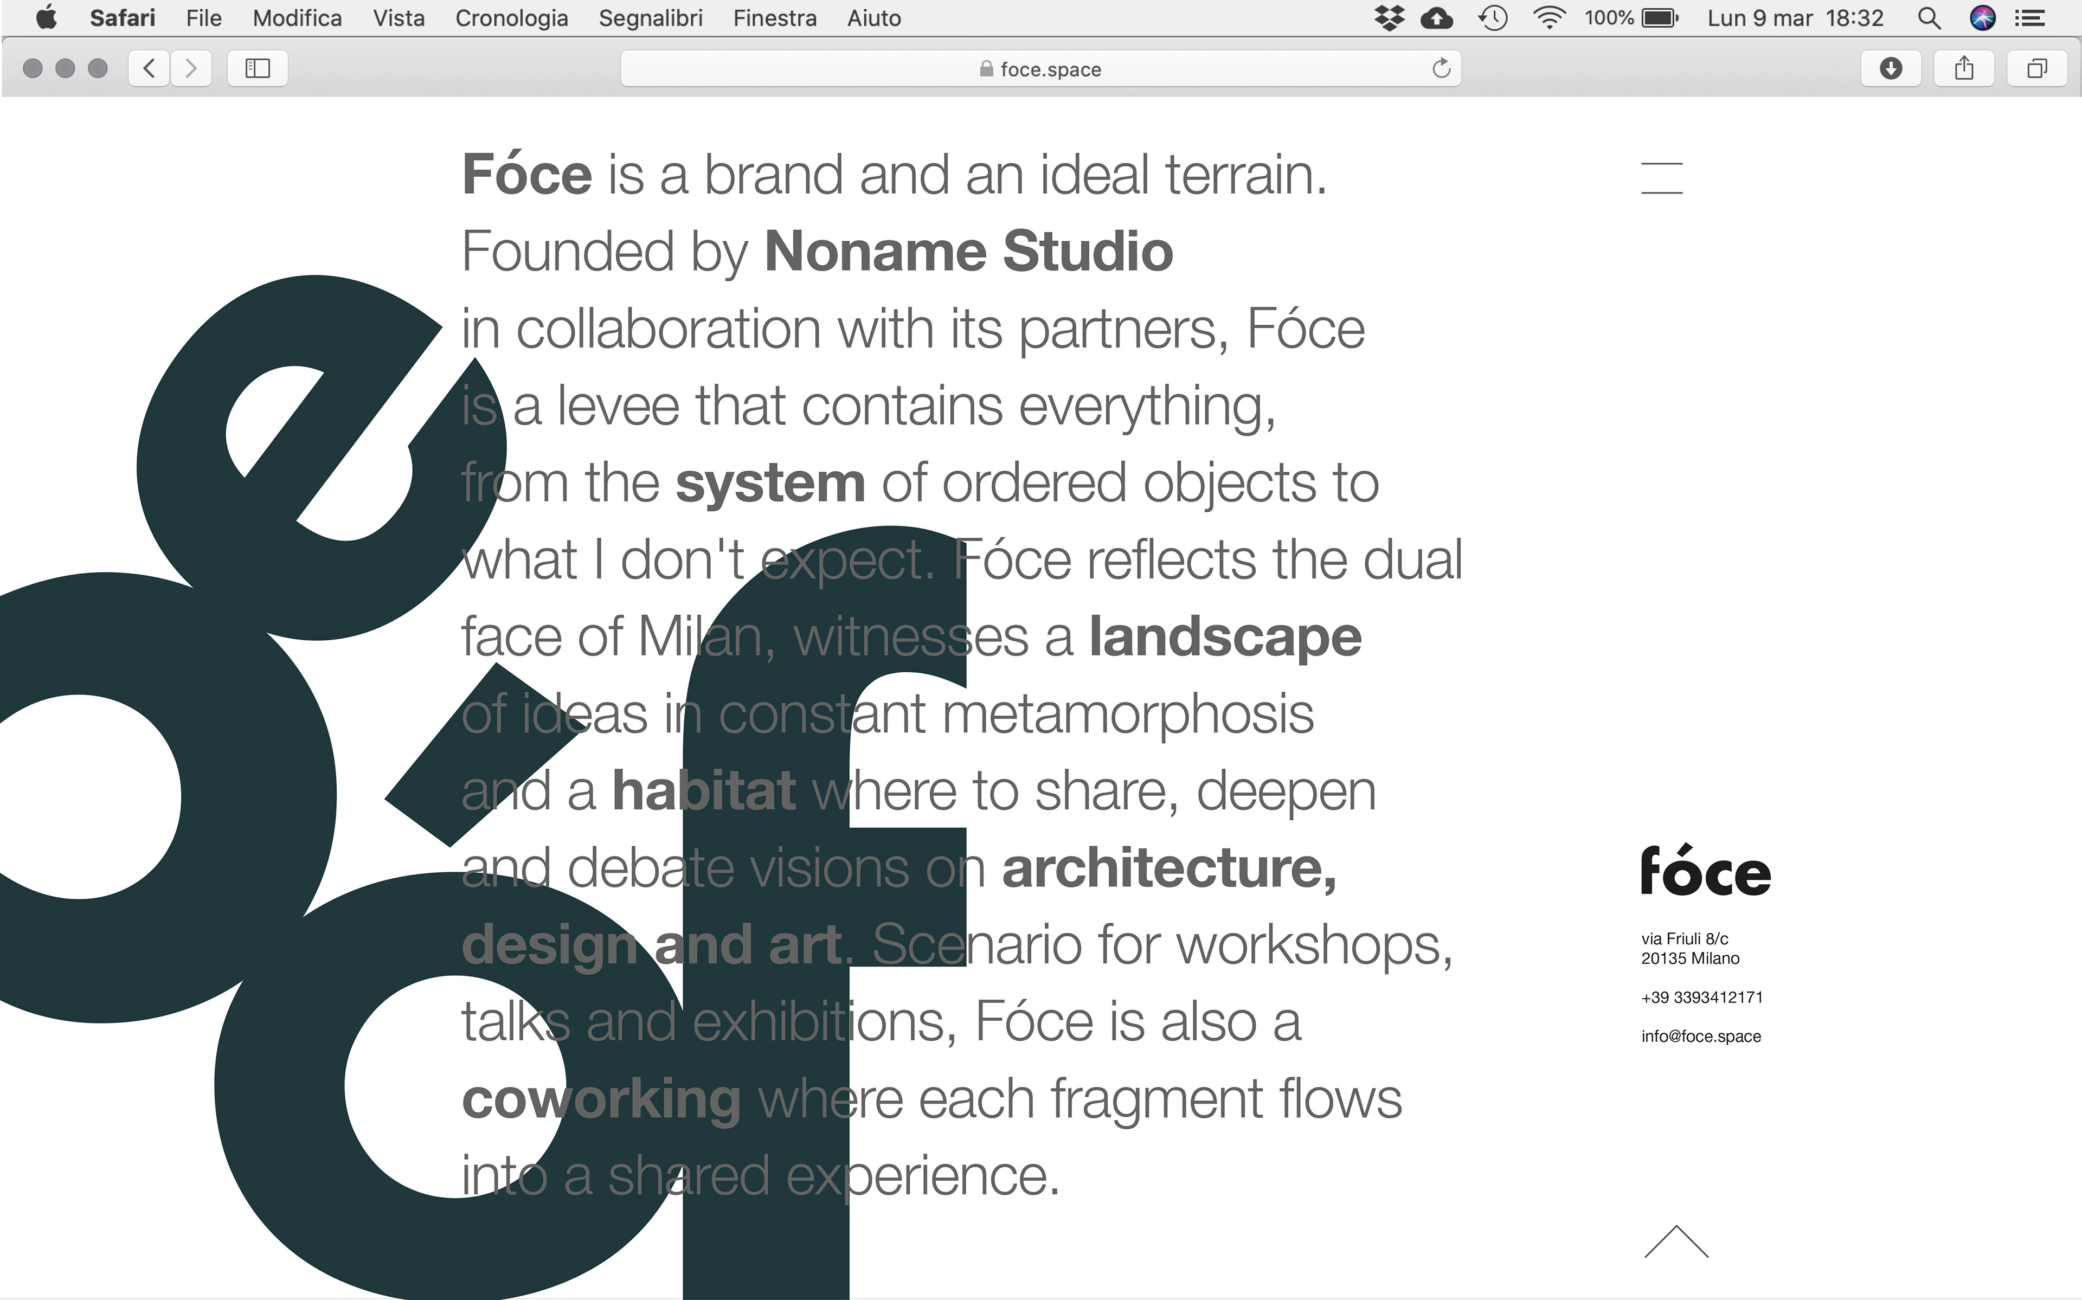Show all tabs overview
2082x1300 pixels.
[2036, 68]
